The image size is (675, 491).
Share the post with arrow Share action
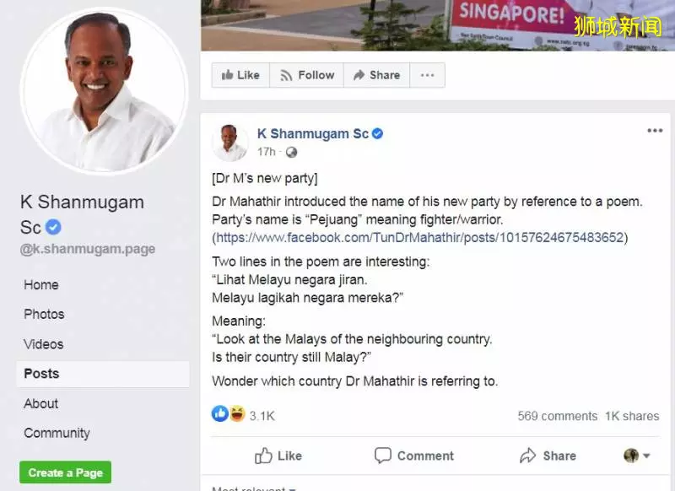548,456
